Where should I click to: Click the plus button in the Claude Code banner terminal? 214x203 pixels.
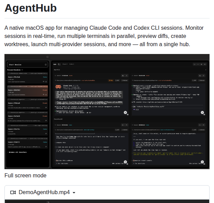pos(125,112)
